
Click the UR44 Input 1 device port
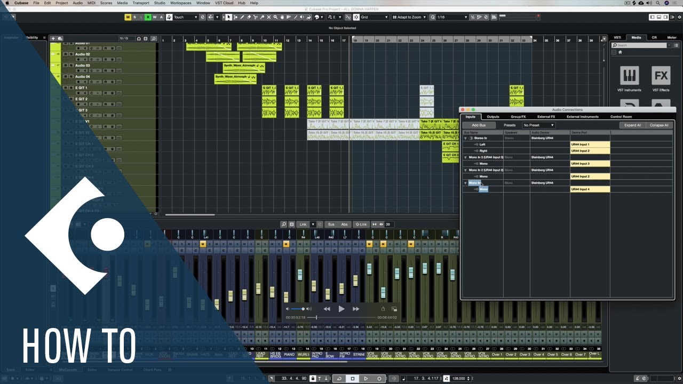[590, 145]
